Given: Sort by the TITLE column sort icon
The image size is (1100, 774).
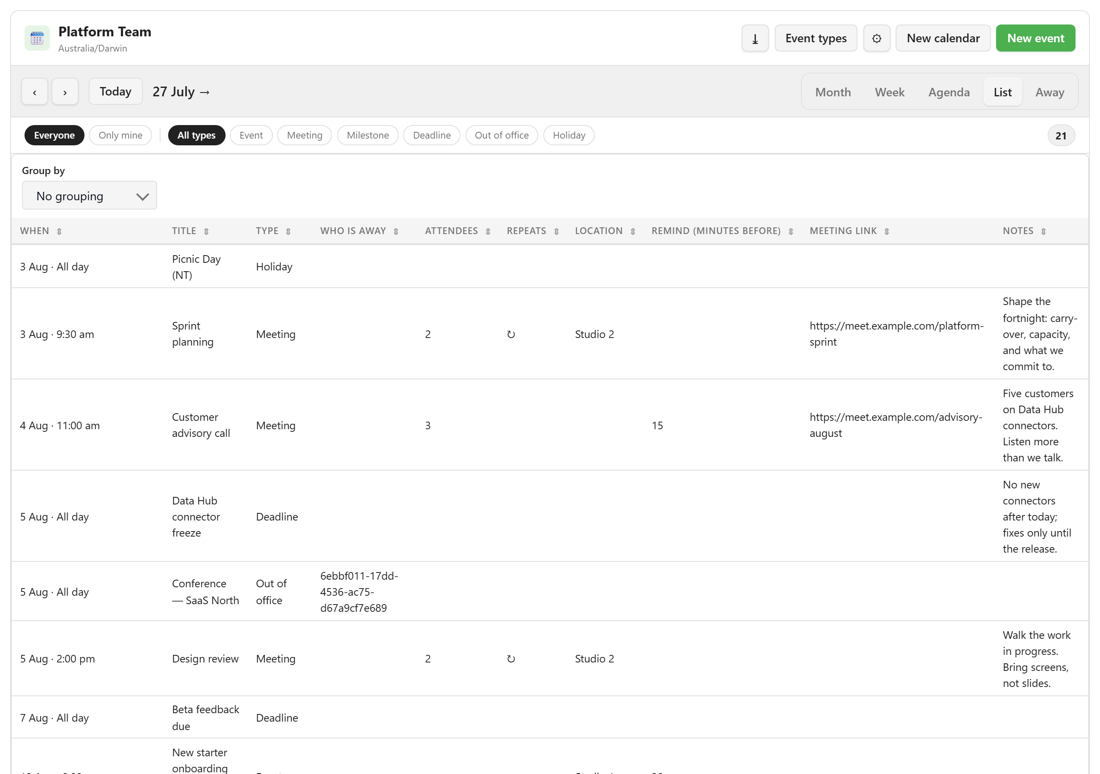Looking at the screenshot, I should coord(206,232).
